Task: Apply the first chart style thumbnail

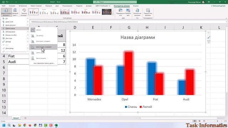Action: pos(33,12)
